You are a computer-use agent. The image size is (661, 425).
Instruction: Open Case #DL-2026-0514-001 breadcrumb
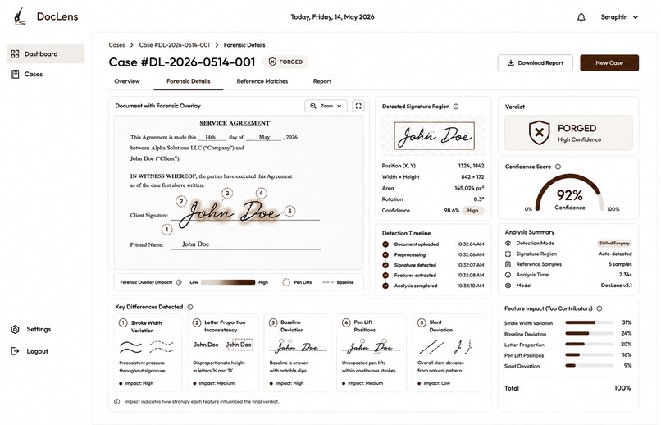[x=174, y=44]
